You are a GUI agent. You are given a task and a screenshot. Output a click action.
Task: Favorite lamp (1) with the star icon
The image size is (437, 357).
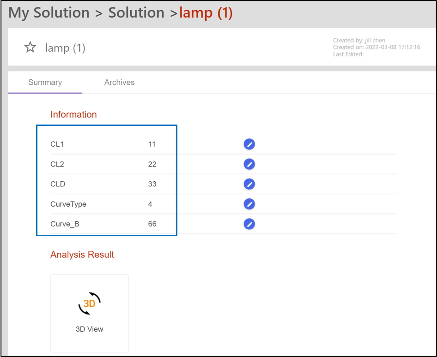pos(30,48)
